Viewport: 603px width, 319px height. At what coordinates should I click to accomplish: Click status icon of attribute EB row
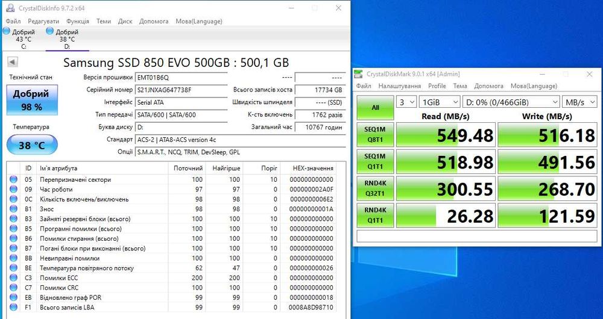point(13,297)
